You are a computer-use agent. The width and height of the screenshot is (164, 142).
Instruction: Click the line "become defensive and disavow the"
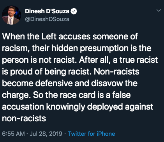pyautogui.click(x=70, y=83)
